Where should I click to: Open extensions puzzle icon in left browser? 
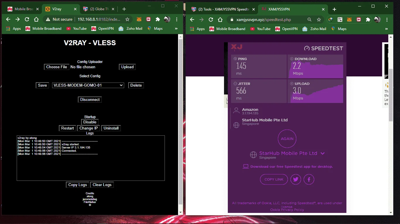[x=158, y=19]
